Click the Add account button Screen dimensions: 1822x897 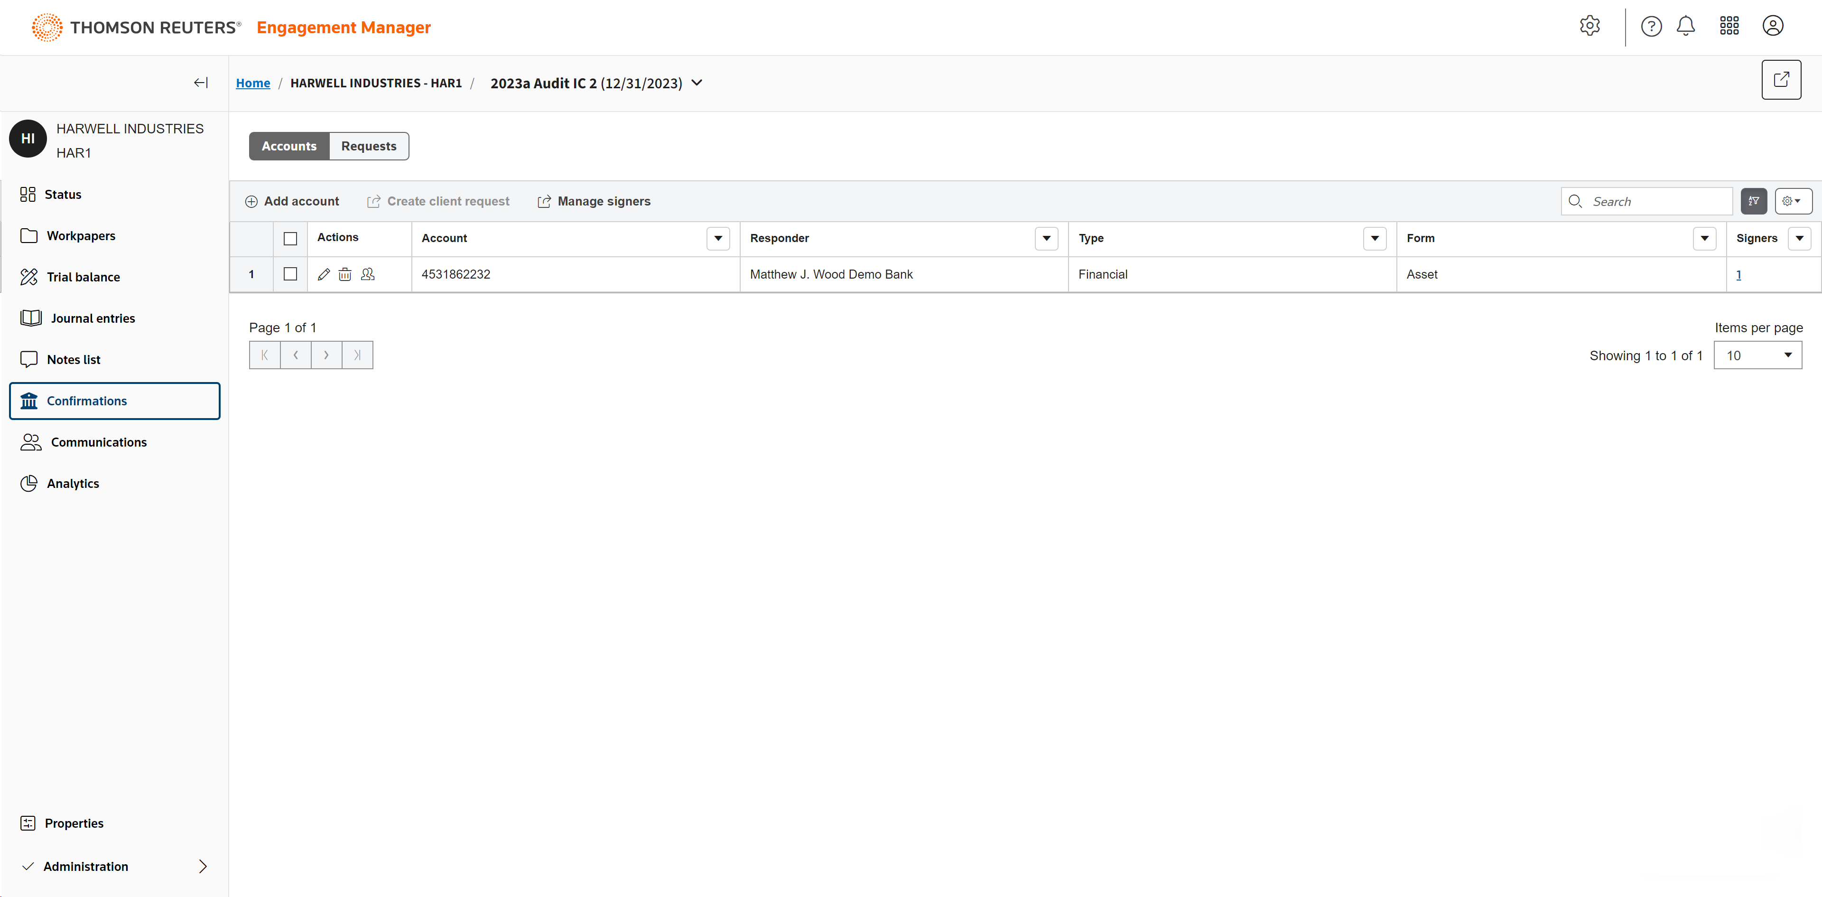pyautogui.click(x=292, y=202)
